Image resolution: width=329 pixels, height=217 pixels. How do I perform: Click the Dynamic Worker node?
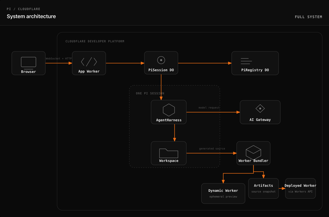223,193
